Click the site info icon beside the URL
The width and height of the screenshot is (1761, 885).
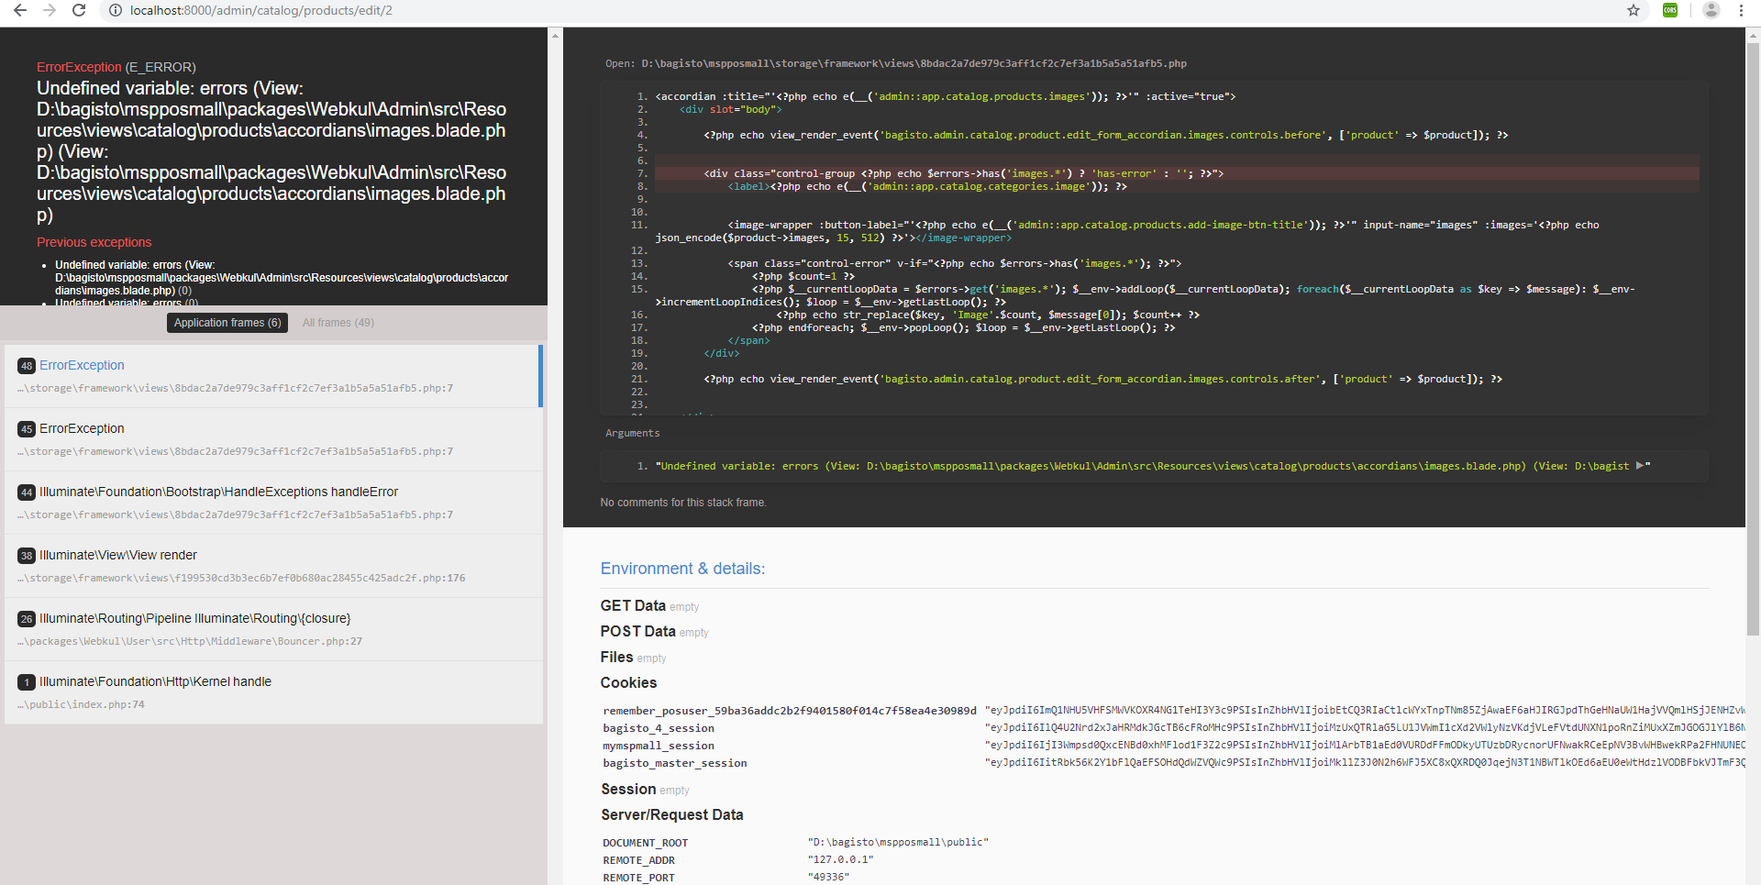pos(116,10)
